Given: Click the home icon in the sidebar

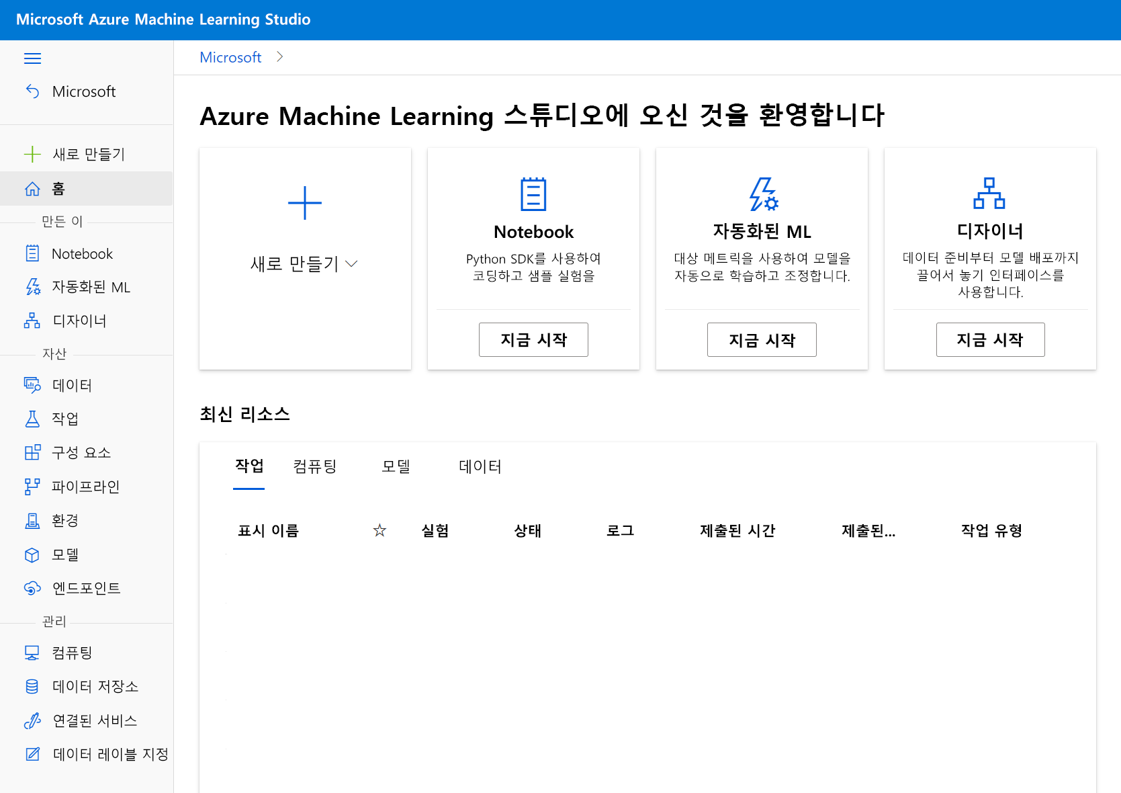Looking at the screenshot, I should (32, 189).
